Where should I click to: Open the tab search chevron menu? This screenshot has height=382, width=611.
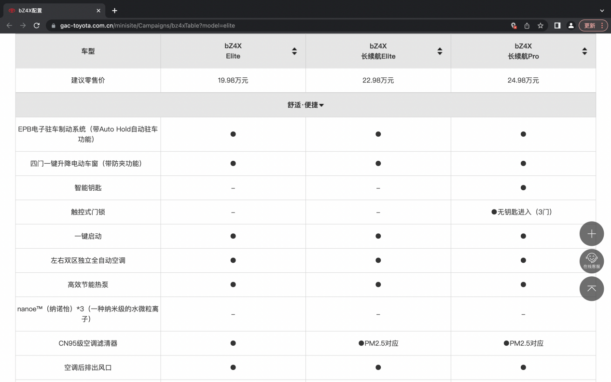(602, 11)
